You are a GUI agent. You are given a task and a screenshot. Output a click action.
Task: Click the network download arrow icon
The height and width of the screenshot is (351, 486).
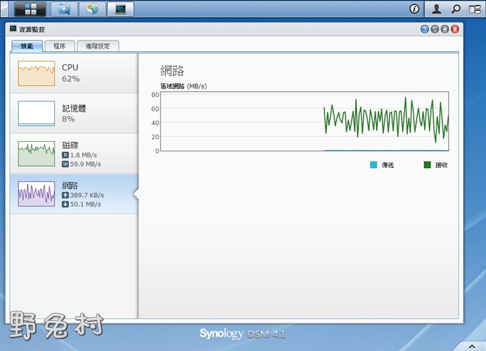(x=65, y=205)
